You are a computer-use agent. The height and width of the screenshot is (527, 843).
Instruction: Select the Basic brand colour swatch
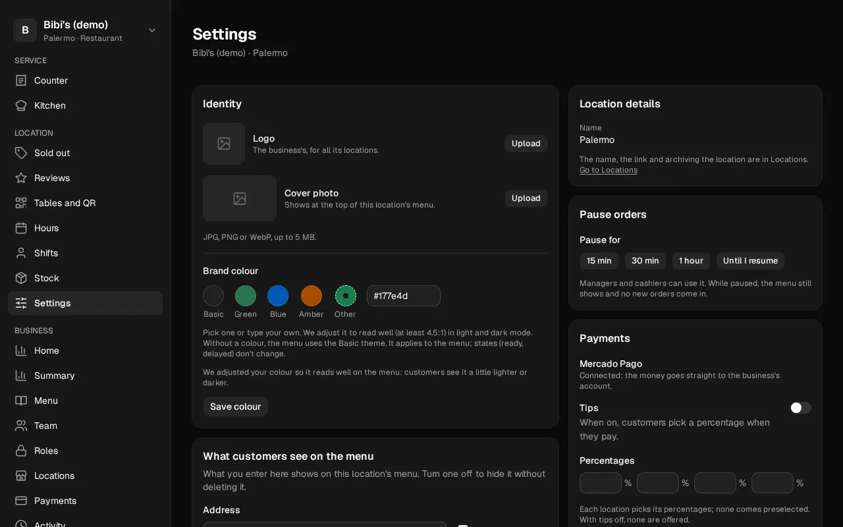(x=213, y=296)
